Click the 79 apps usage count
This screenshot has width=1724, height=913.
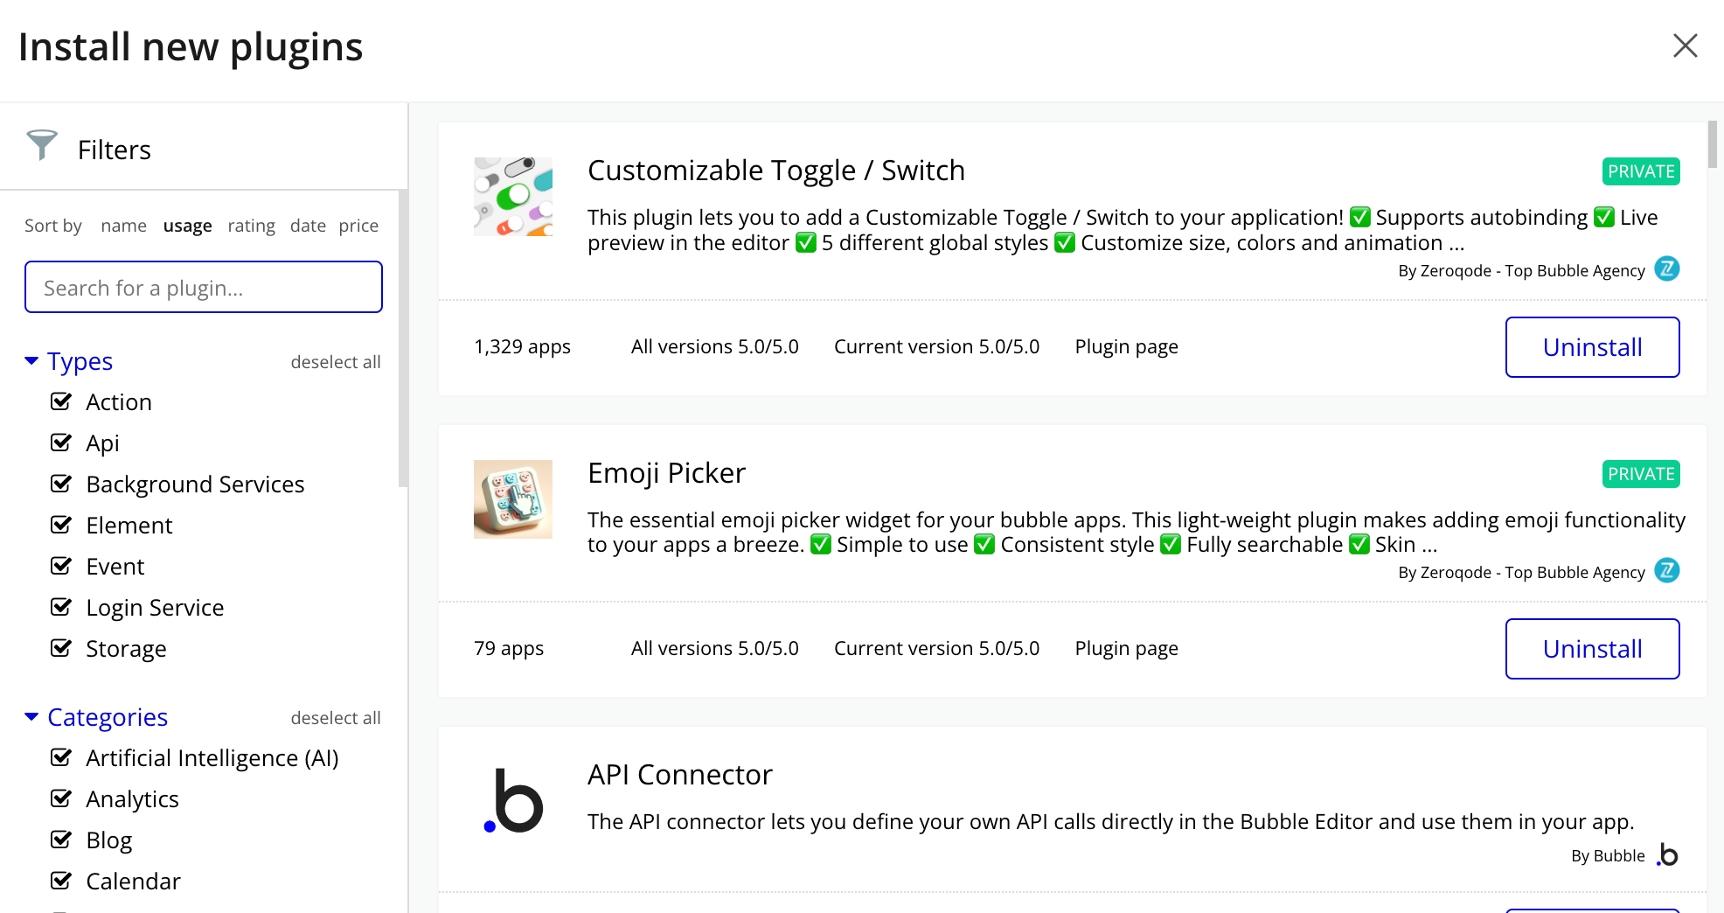click(x=509, y=649)
